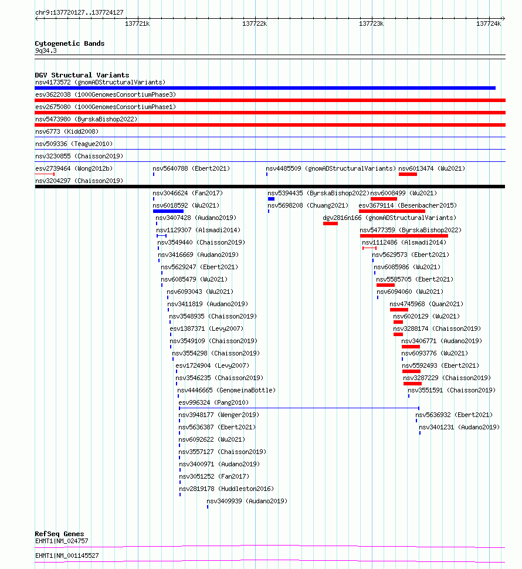
Task: Open nsv5636932 Ebert2021 variant
Action: 454,415
